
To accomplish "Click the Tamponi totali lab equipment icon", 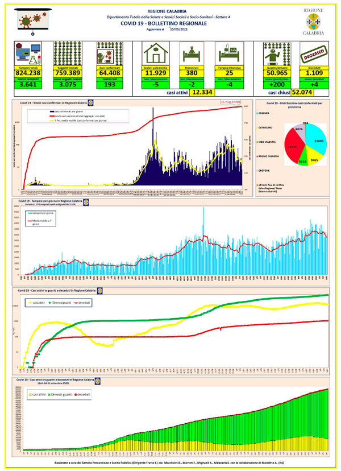I will pos(28,53).
